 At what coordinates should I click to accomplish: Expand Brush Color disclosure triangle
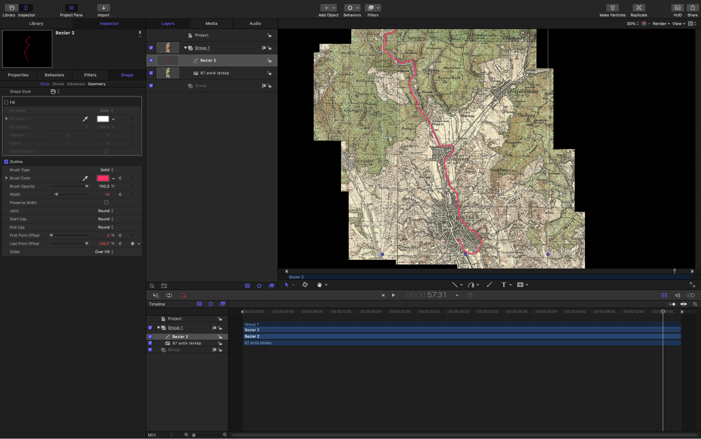click(6, 178)
